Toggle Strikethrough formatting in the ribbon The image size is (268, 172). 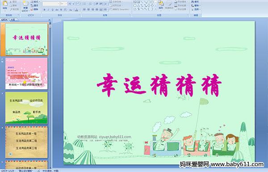pyautogui.click(x=57, y=10)
